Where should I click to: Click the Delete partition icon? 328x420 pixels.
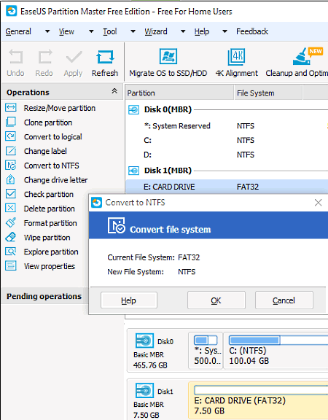[11, 208]
